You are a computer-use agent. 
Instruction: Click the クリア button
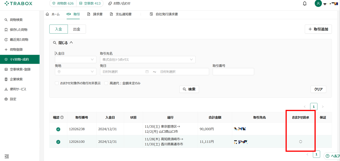coord(318,89)
